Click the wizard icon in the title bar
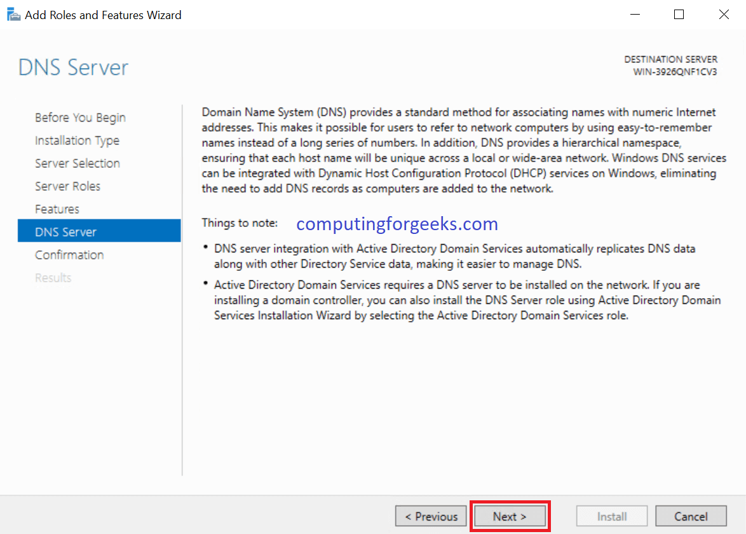This screenshot has height=534, width=746. (x=13, y=15)
